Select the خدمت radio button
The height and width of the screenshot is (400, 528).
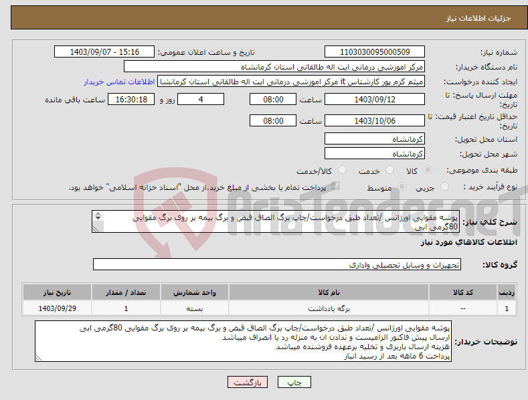[389, 170]
